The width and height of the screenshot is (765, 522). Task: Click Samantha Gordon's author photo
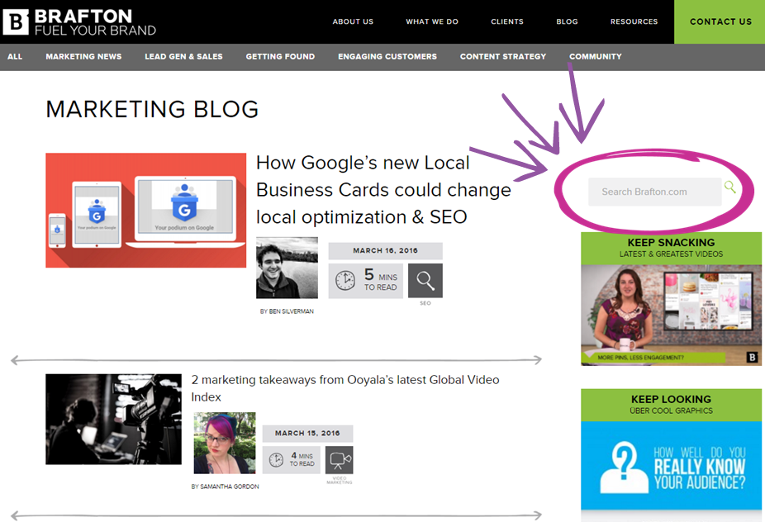click(224, 443)
